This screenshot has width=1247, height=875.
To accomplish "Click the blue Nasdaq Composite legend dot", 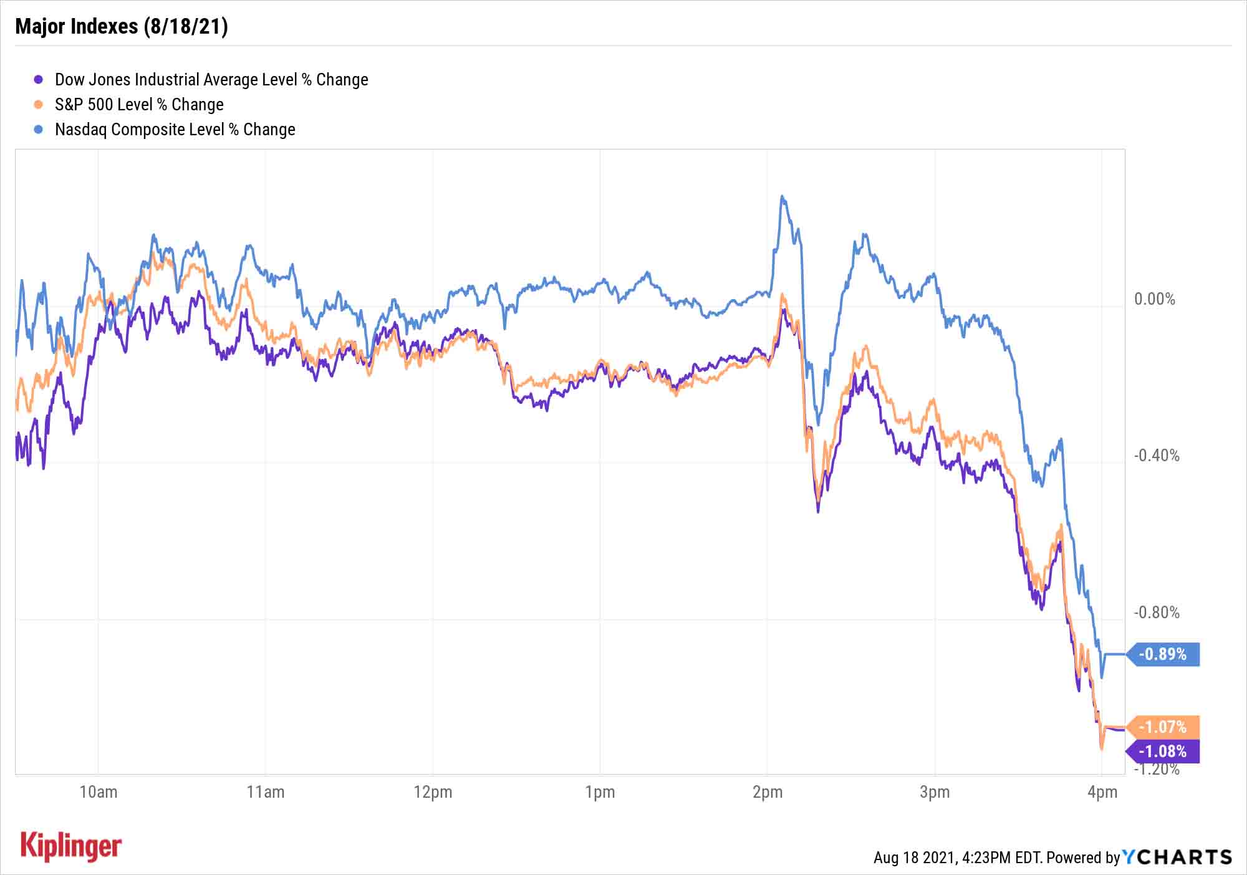I will tap(39, 130).
